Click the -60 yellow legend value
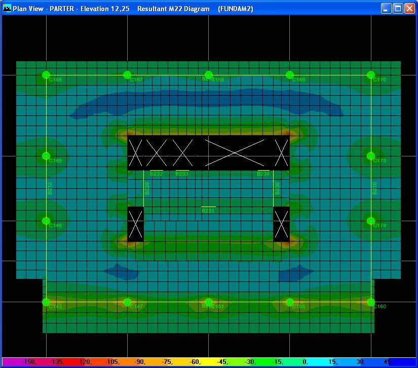The width and height of the screenshot is (418, 368). pyautogui.click(x=194, y=362)
